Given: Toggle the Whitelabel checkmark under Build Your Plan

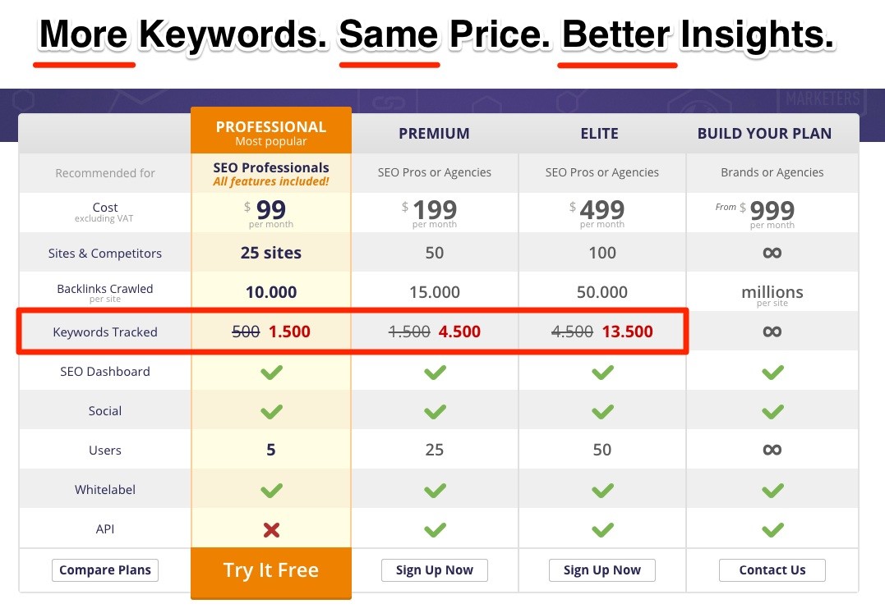Looking at the screenshot, I should pos(772,490).
